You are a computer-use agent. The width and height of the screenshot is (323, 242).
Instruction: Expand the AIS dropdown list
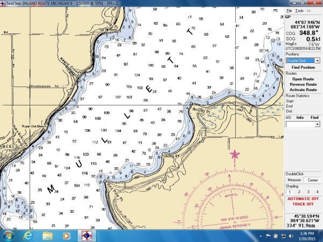317,124
